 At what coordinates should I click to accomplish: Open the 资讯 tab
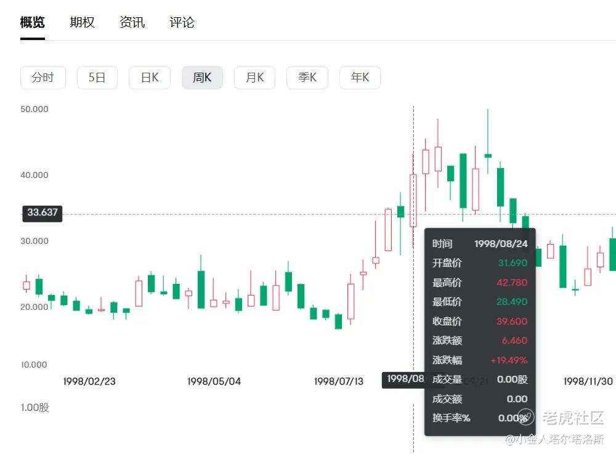[132, 22]
